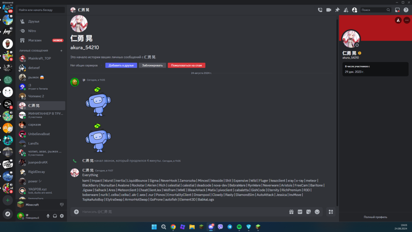Screen dimensions: 412x232
Task: Click the Block button
Action: point(152,65)
